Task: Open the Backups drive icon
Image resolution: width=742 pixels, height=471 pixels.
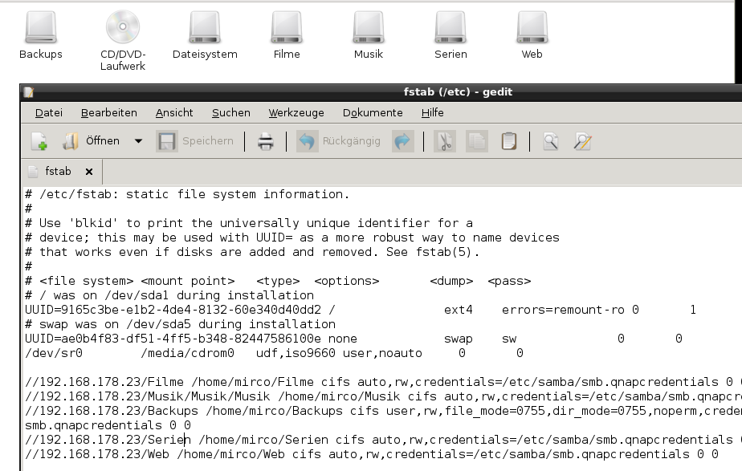Action: (x=41, y=27)
